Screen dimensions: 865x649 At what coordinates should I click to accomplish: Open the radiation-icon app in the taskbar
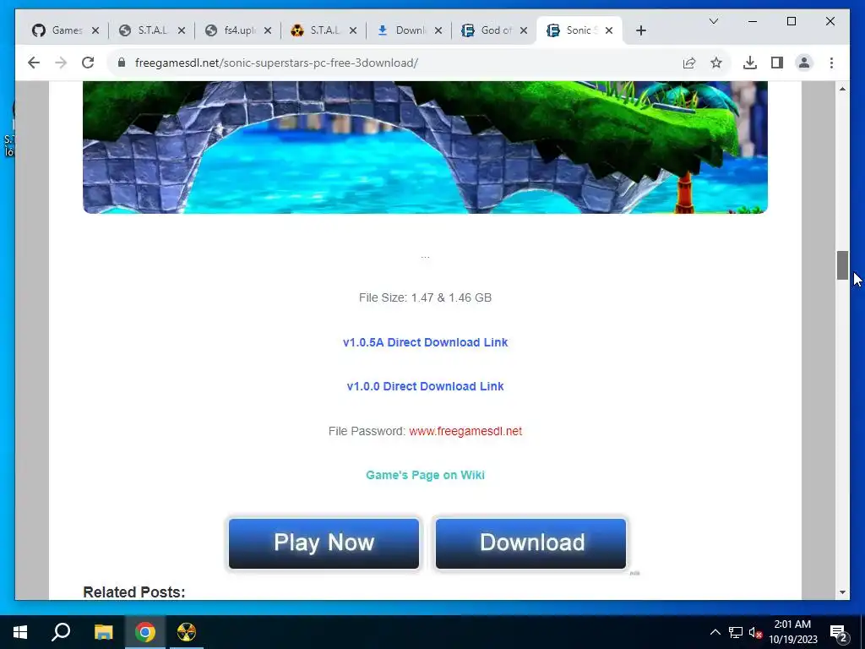pos(187,632)
